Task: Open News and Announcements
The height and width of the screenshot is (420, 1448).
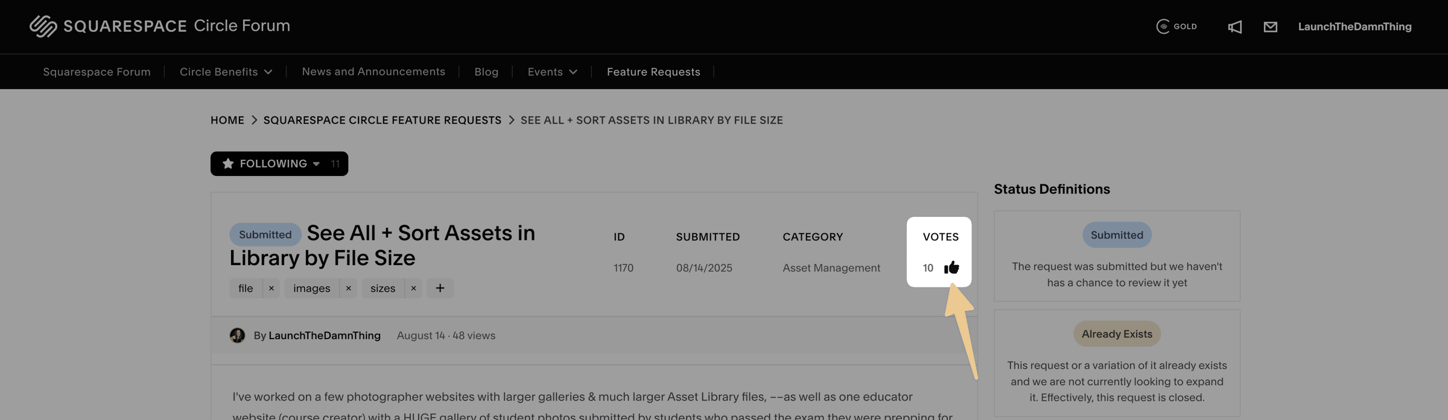Action: tap(373, 72)
